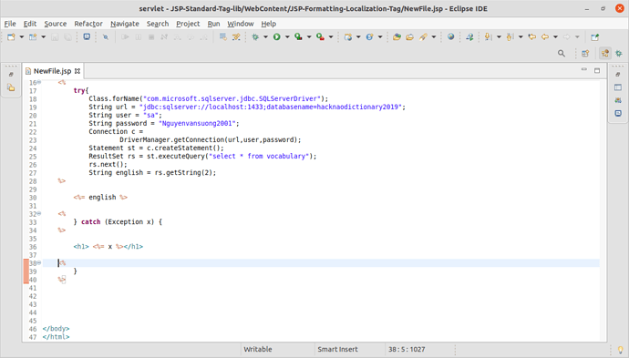Image resolution: width=629 pixels, height=358 pixels.
Task: Click the green bug Debug icon
Action: [x=255, y=36]
